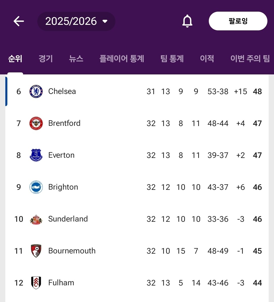Tap the Sunderland club crest
274x302 pixels.
click(x=36, y=219)
